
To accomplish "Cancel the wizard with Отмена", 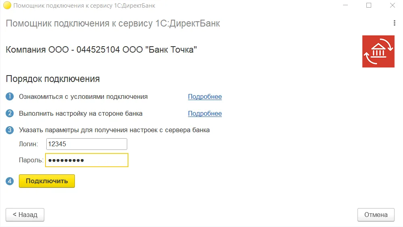I will tap(376, 215).
